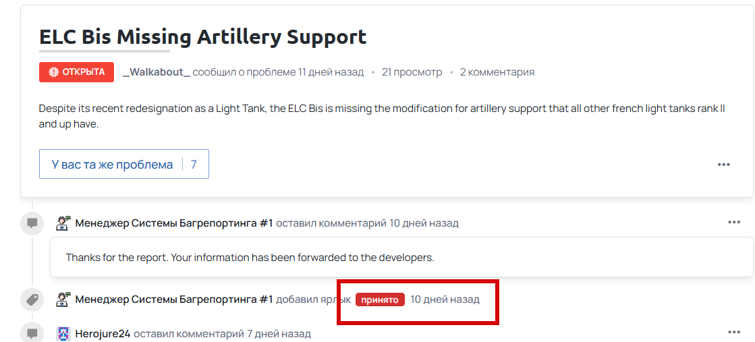Image resolution: width=755 pixels, height=342 pixels.
Task: Click the '2 комментария' count
Action: (497, 72)
